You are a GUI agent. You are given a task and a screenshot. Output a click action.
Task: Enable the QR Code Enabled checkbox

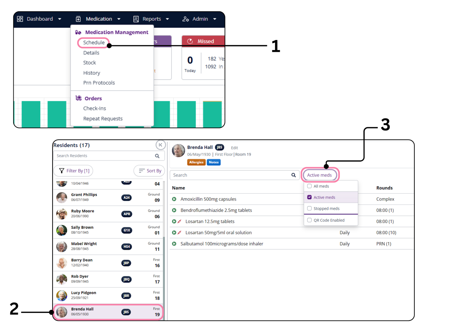pyautogui.click(x=309, y=220)
